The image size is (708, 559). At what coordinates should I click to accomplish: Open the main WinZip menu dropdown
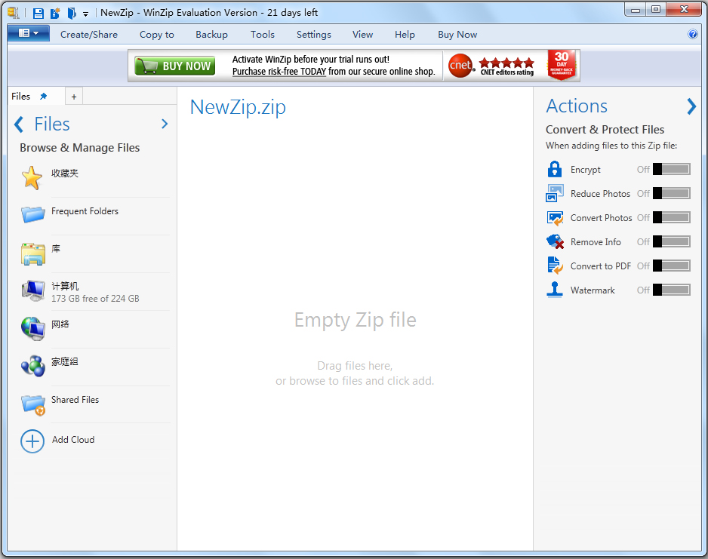(28, 33)
